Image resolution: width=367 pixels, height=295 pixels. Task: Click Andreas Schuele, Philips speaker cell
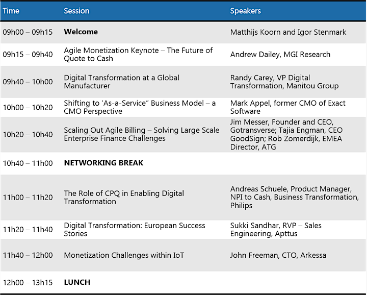point(295,198)
